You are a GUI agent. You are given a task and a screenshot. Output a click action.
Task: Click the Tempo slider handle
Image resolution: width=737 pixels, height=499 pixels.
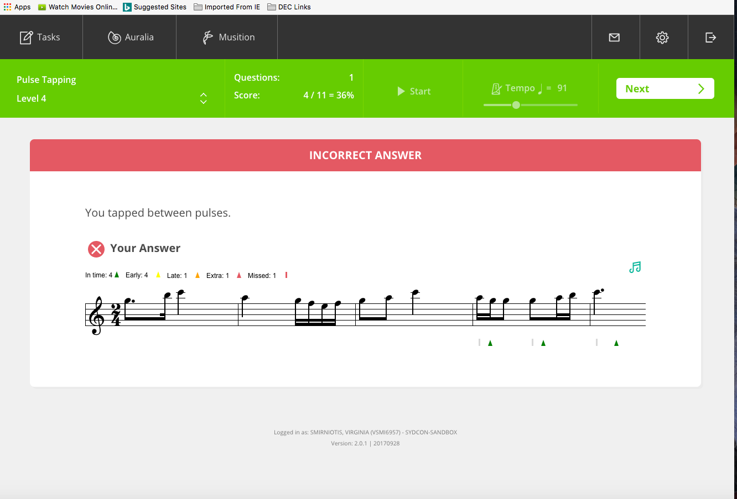click(516, 105)
